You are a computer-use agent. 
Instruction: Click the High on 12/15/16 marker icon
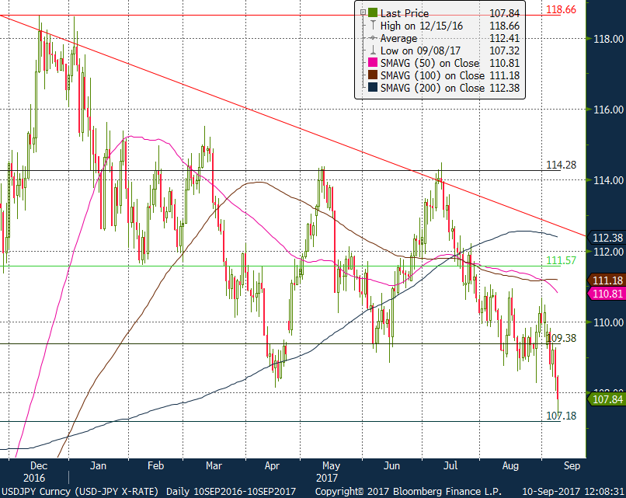click(374, 26)
